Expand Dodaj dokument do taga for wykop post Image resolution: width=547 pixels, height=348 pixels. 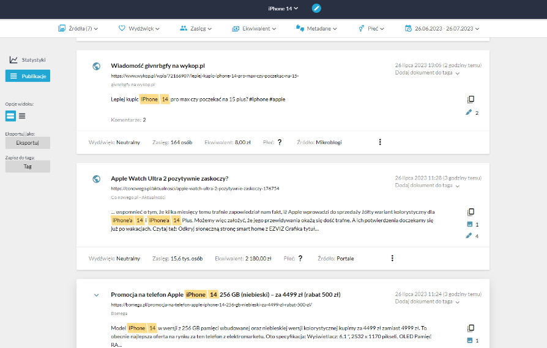coord(427,73)
